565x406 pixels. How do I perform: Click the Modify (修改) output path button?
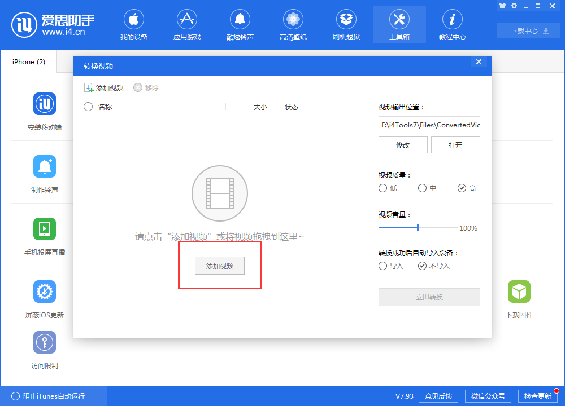pyautogui.click(x=403, y=145)
